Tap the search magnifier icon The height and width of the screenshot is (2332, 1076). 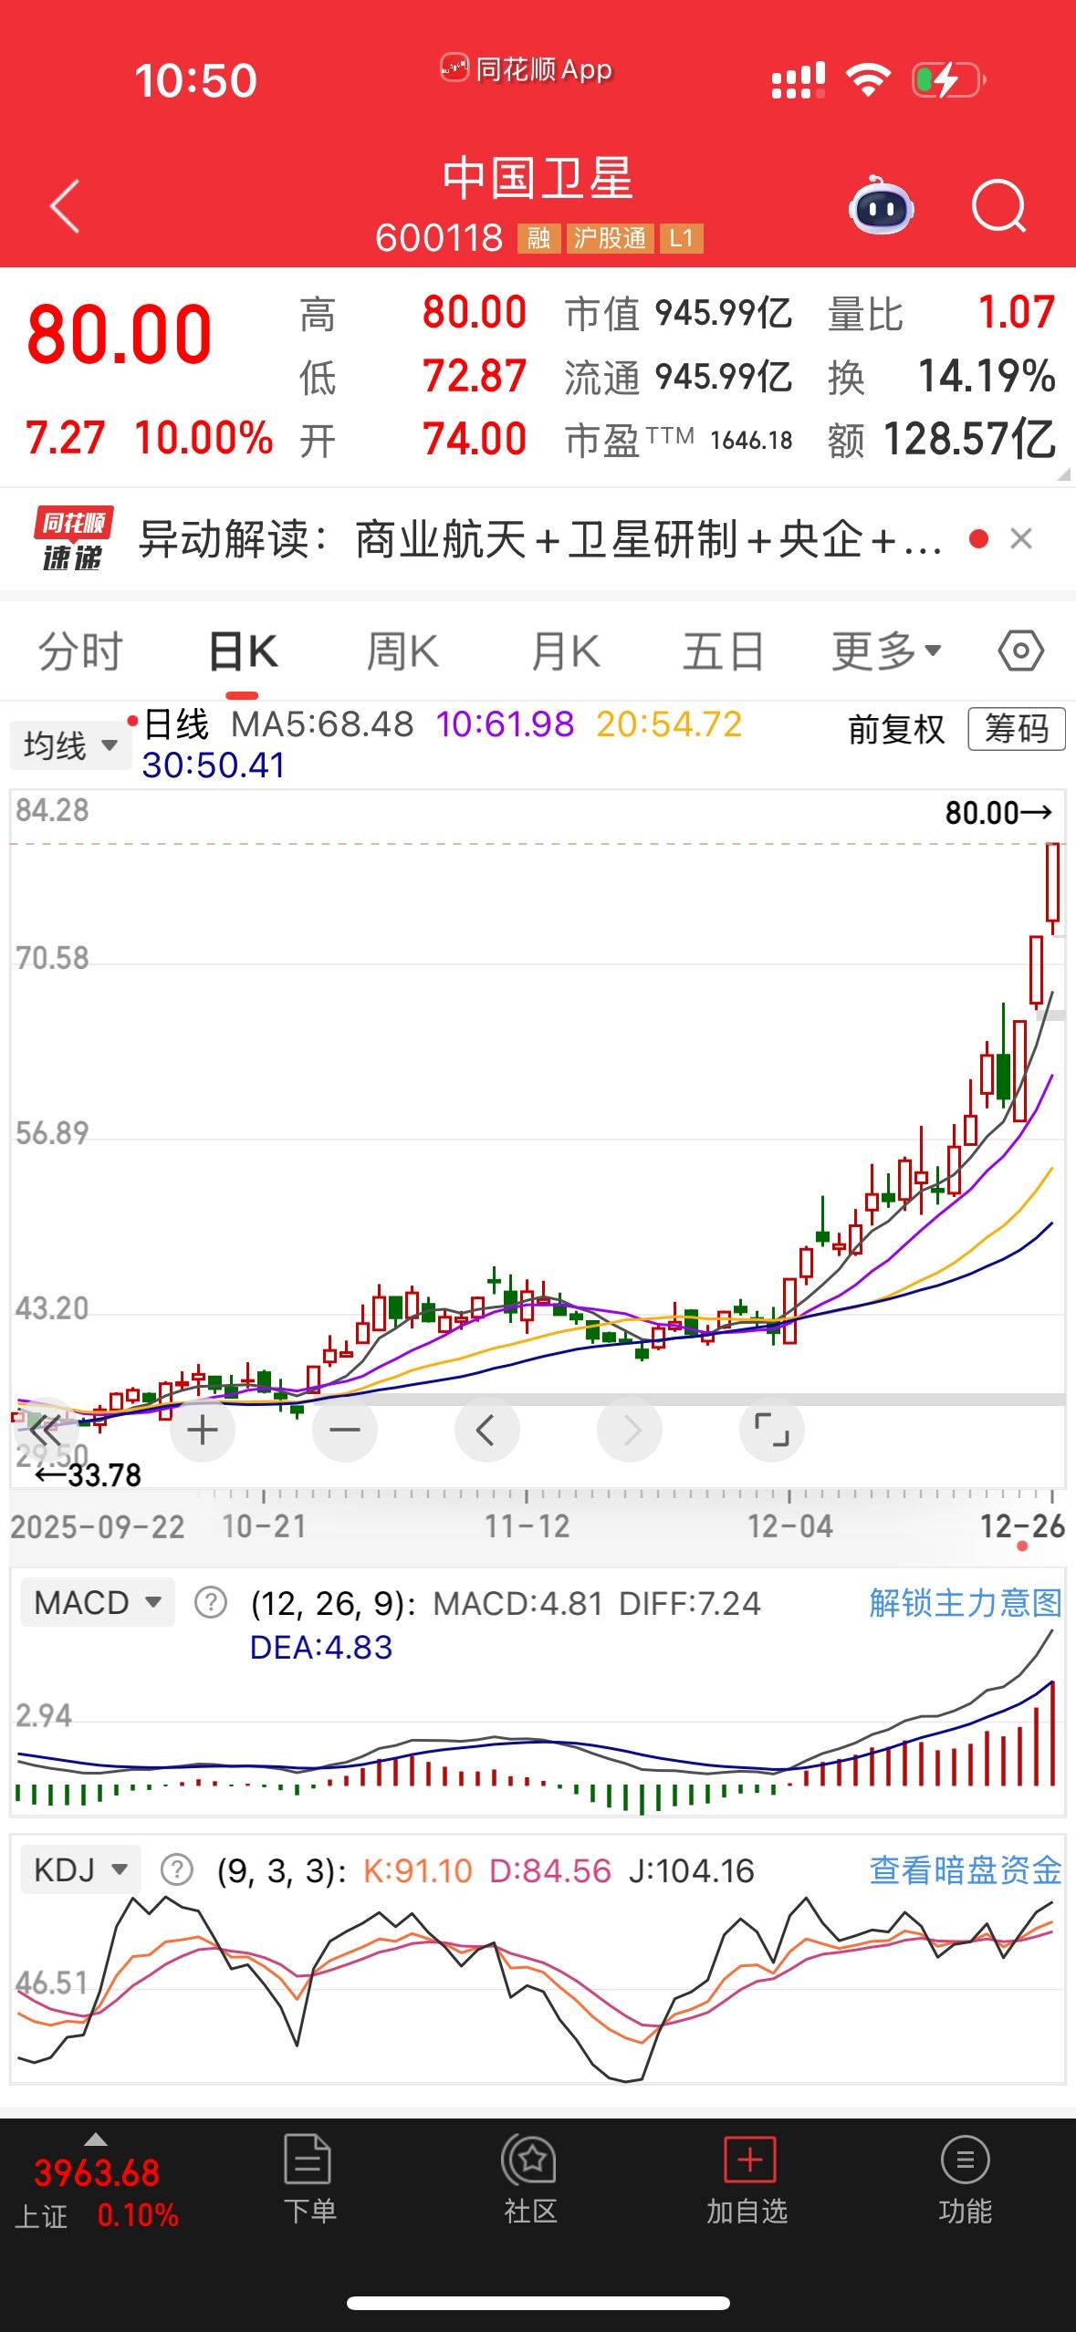(998, 206)
